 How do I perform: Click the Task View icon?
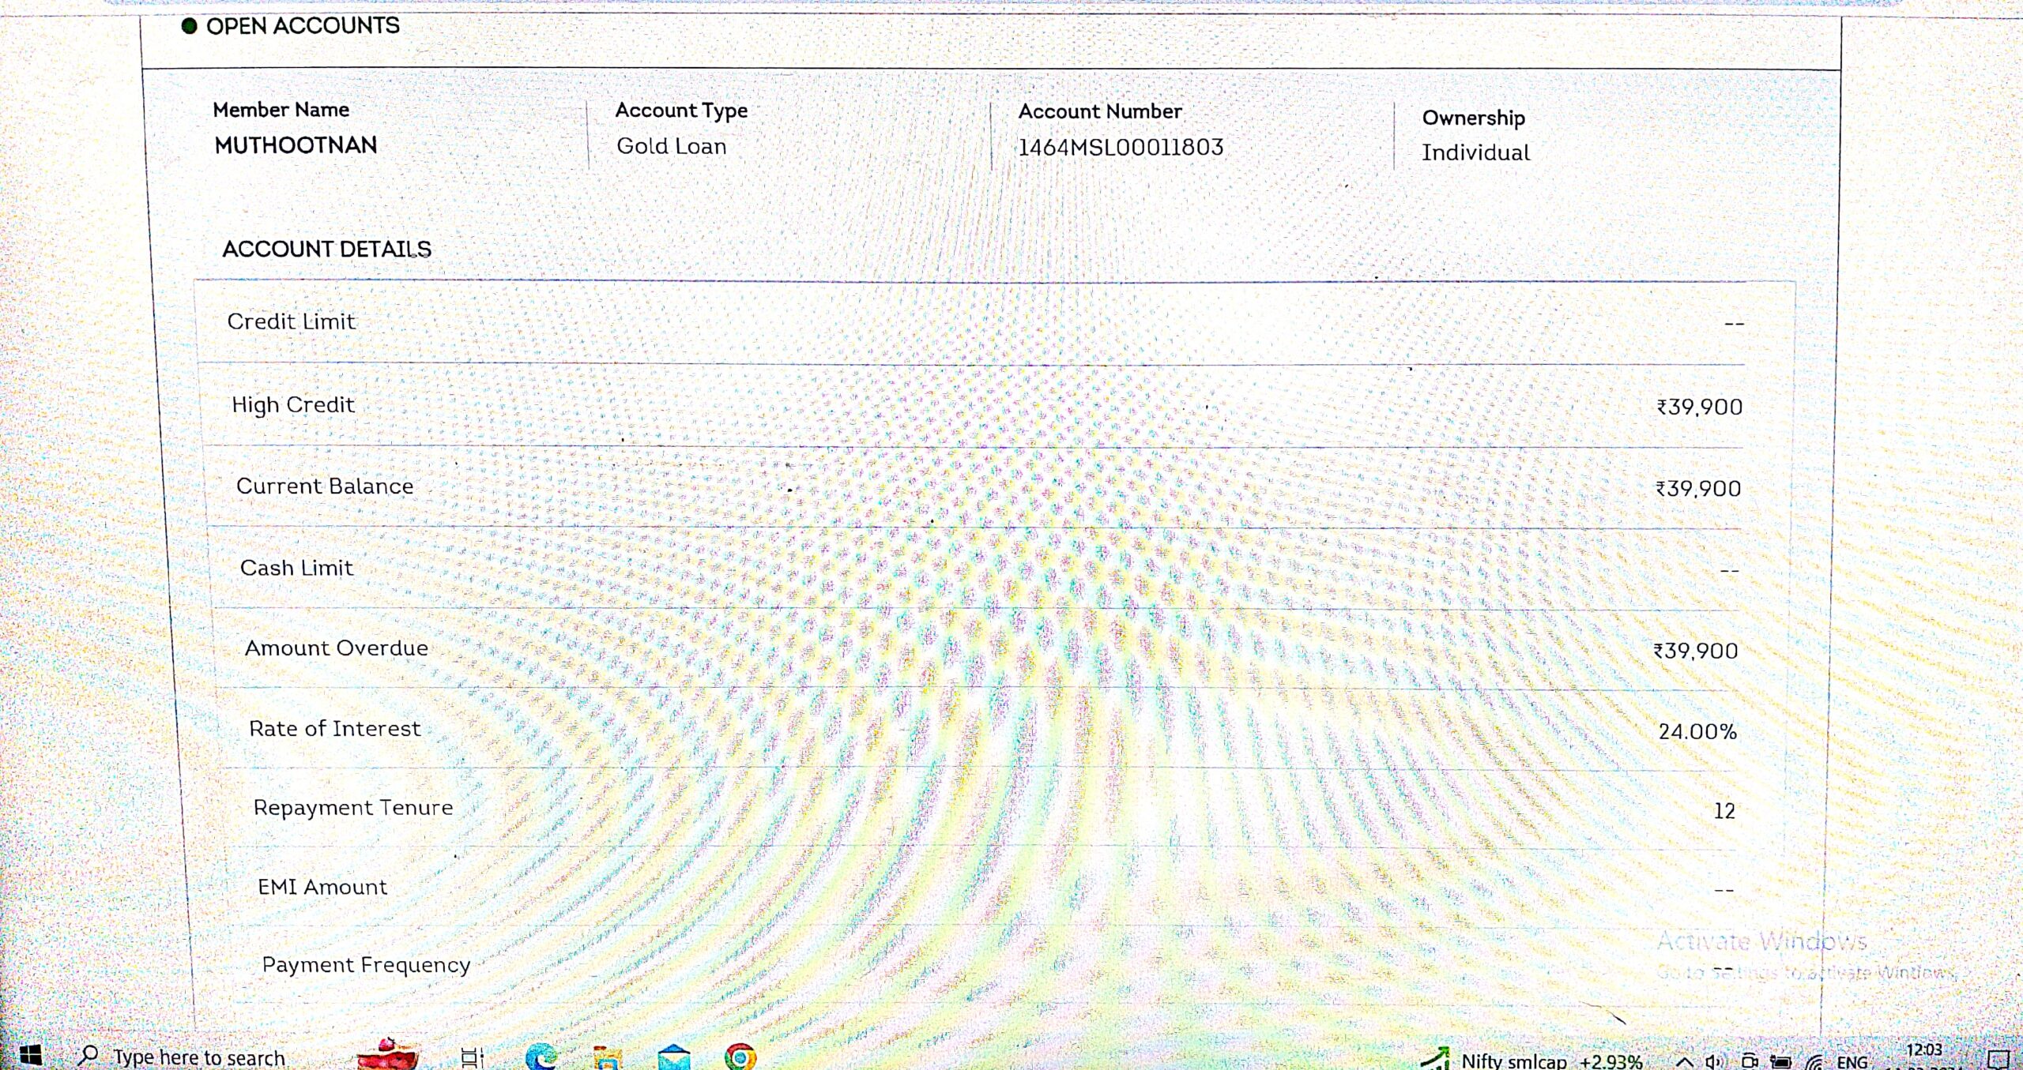pyautogui.click(x=472, y=1057)
